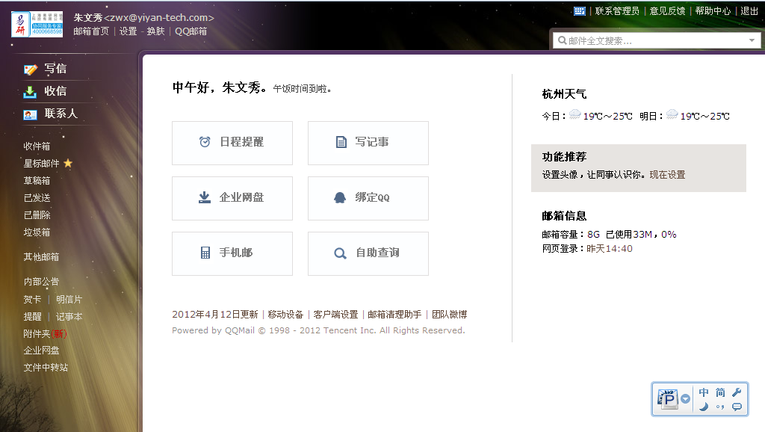Click the keyboard icon in the top bar
Image resolution: width=765 pixels, height=432 pixels.
580,10
